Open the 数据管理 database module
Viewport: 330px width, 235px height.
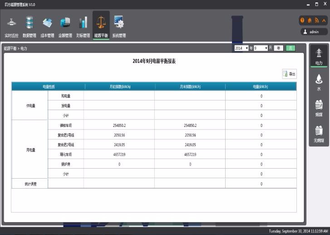(30, 27)
